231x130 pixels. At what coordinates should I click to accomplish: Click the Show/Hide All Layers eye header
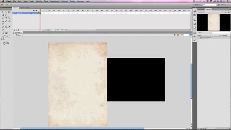(x=34, y=10)
